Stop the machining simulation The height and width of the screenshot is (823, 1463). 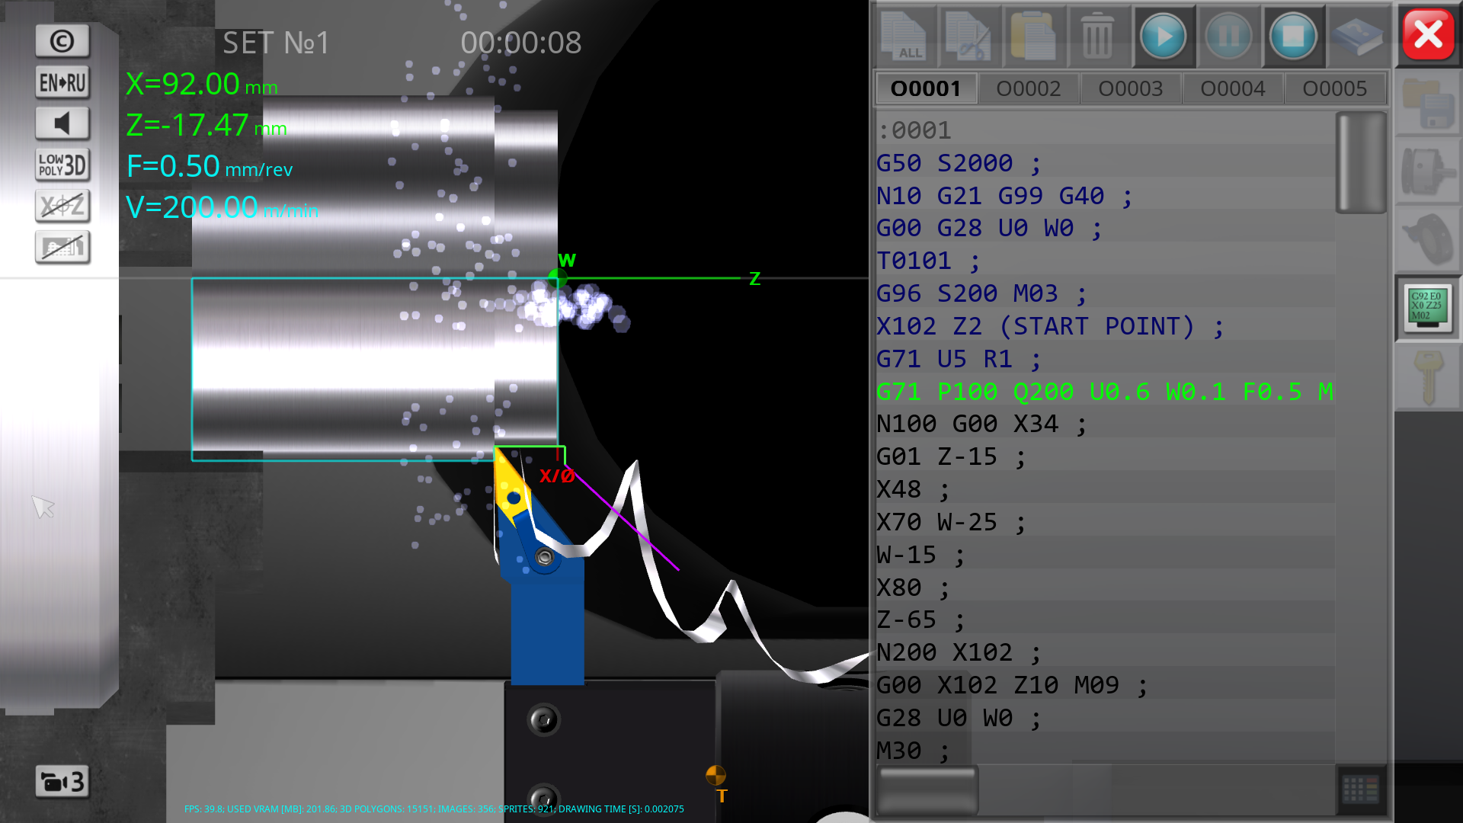[x=1292, y=36]
